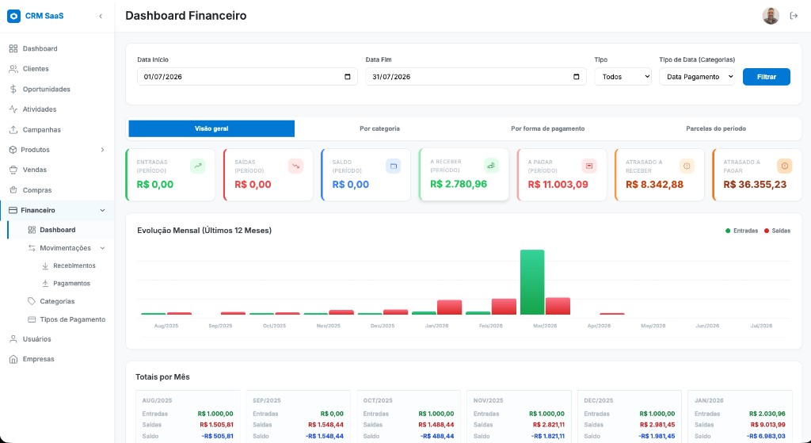811x443 pixels.
Task: Click the R$ 11.003,09 amount
Action: click(558, 184)
